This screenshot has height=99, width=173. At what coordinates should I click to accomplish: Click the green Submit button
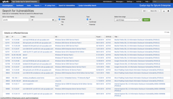click(x=146, y=20)
